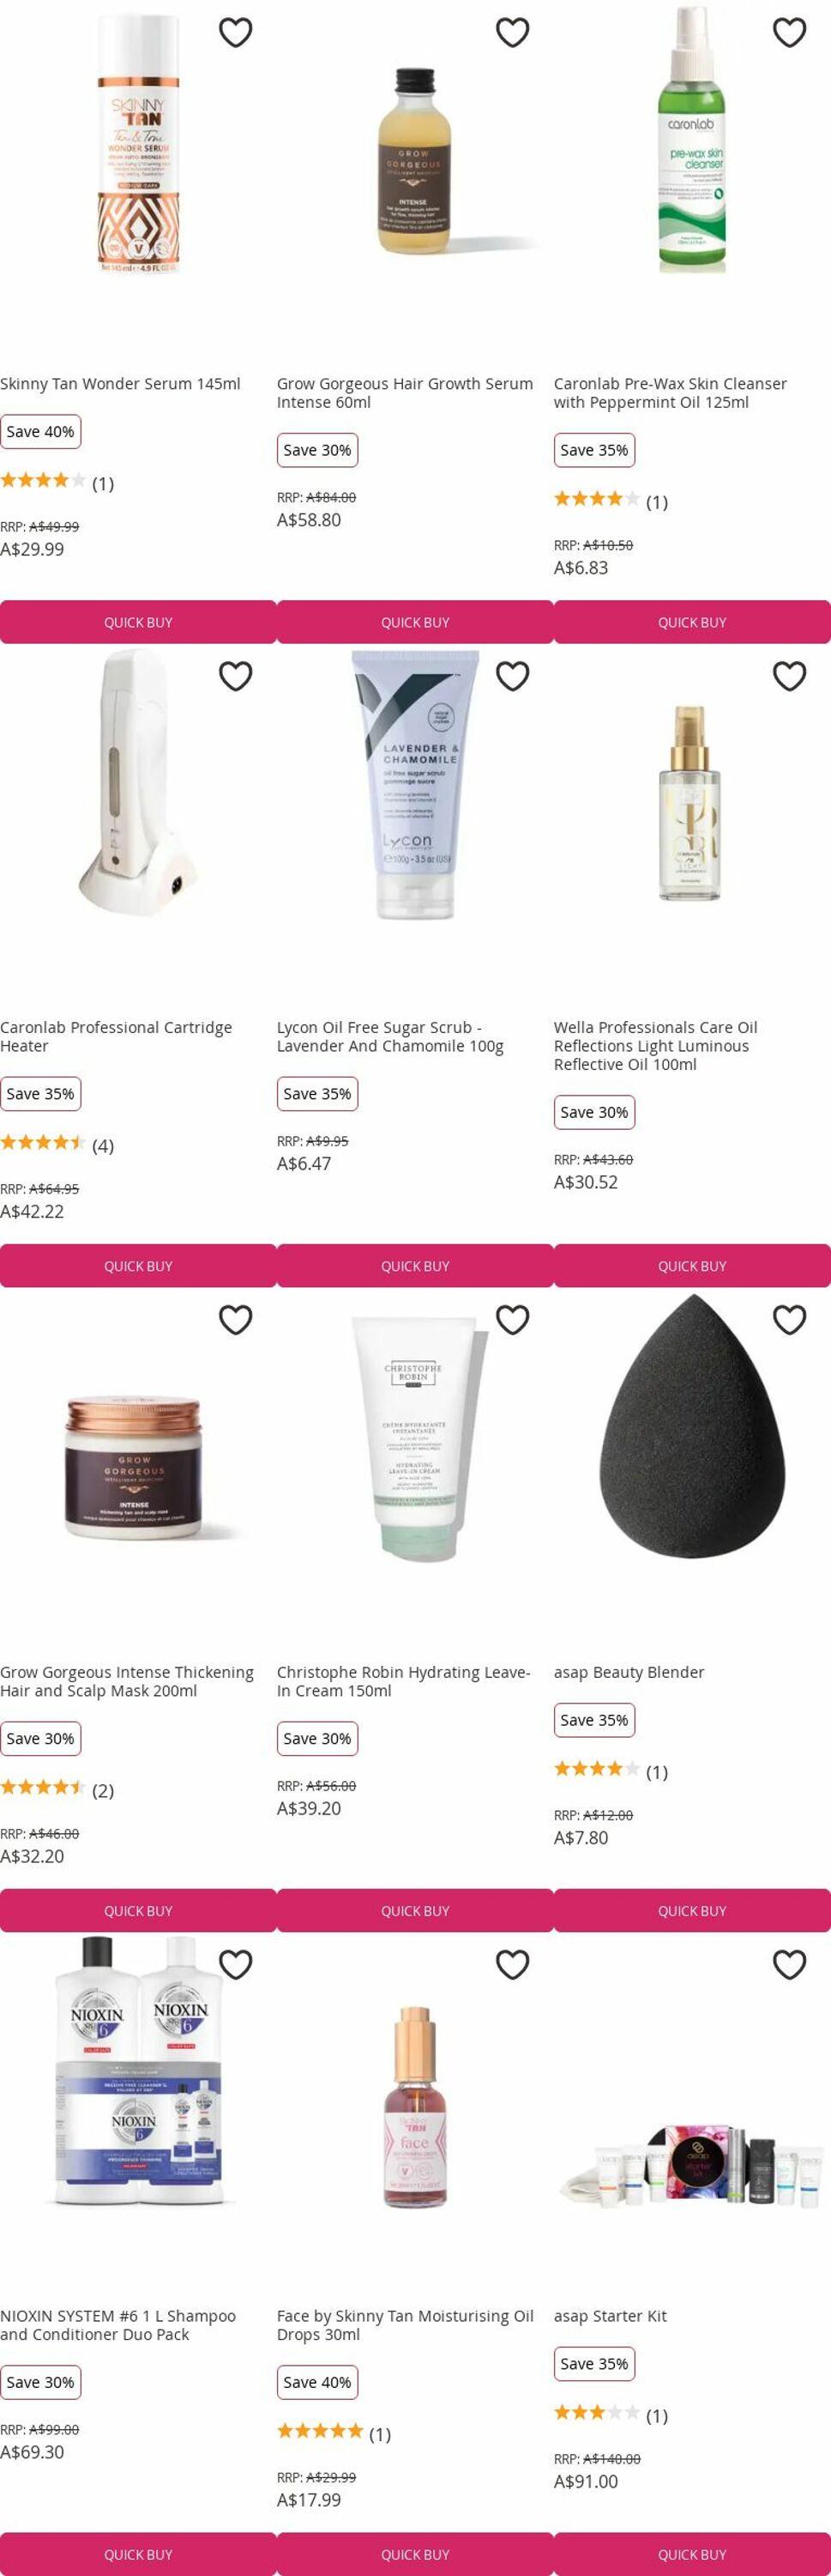This screenshot has width=831, height=2576.
Task: Wishlist the Wella Reflective Oil
Action: (789, 677)
